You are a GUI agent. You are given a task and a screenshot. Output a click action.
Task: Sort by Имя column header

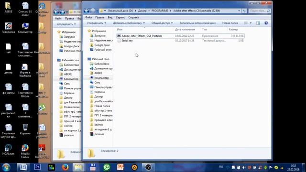[x=120, y=30]
